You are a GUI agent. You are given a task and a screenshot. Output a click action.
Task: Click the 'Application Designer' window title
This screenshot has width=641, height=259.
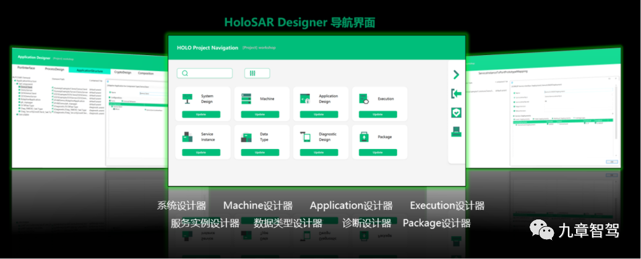click(34, 57)
